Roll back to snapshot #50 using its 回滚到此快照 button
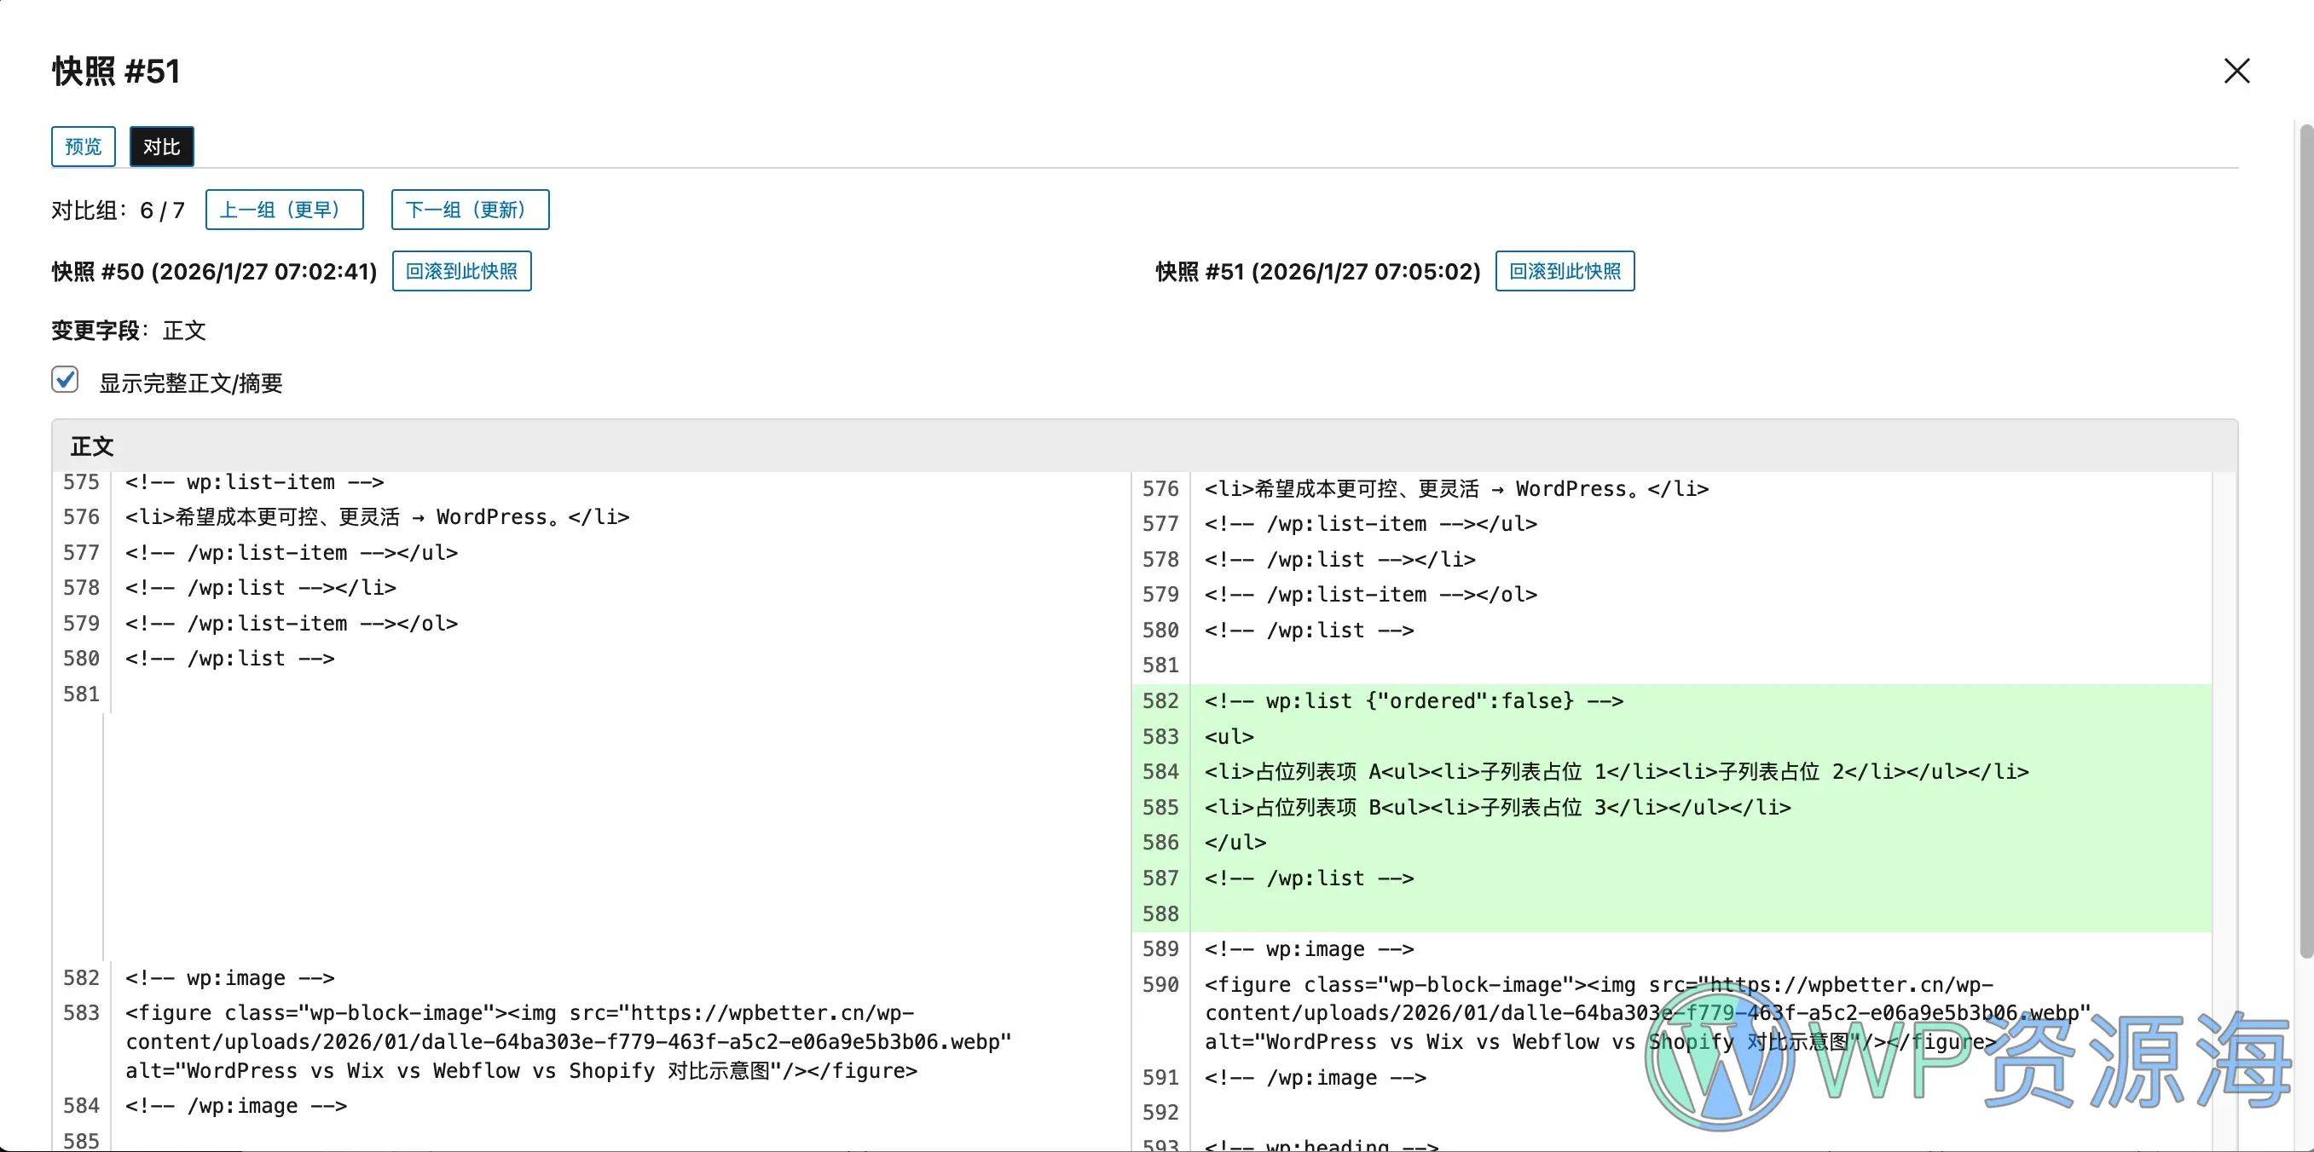Viewport: 2314px width, 1152px height. (x=460, y=271)
